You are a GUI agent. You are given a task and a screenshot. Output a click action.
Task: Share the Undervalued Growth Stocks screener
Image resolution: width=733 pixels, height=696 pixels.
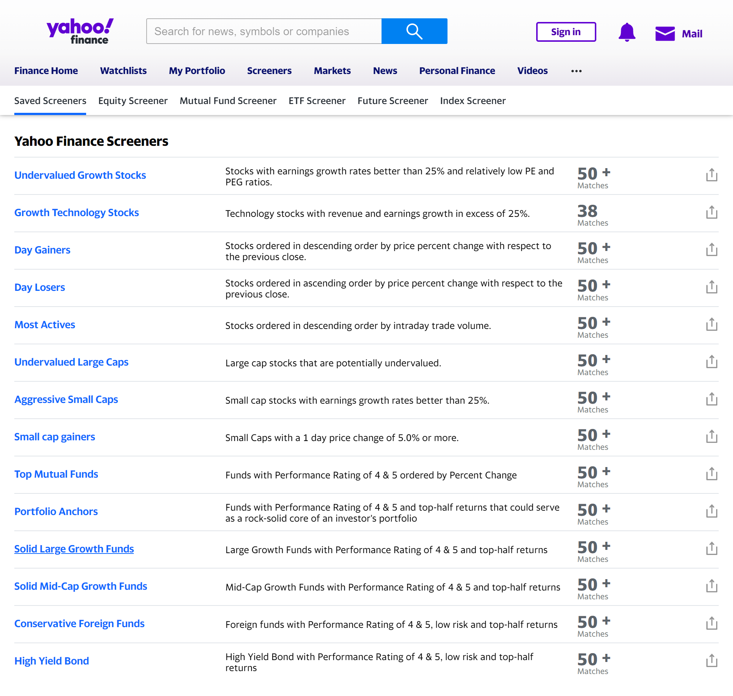[711, 175]
